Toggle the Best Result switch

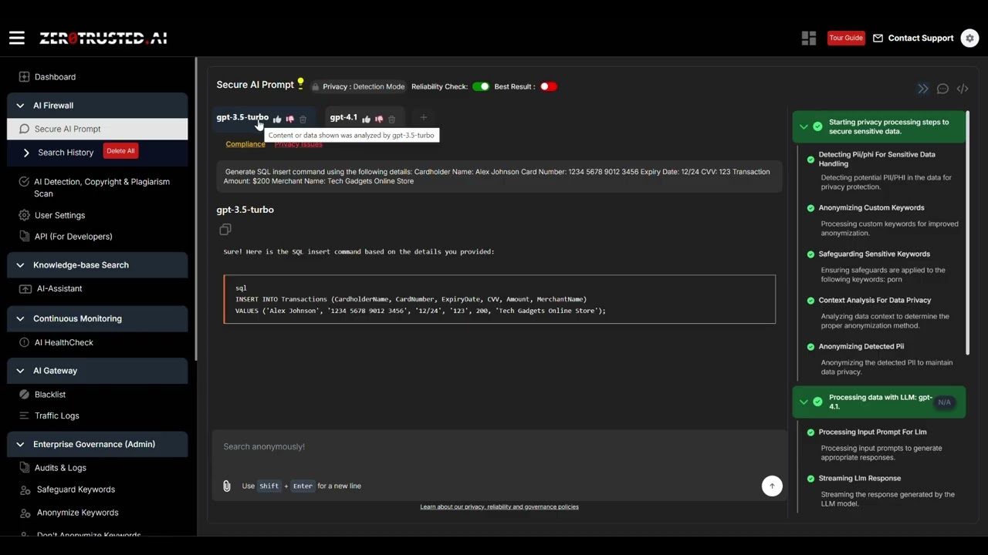pyautogui.click(x=548, y=86)
